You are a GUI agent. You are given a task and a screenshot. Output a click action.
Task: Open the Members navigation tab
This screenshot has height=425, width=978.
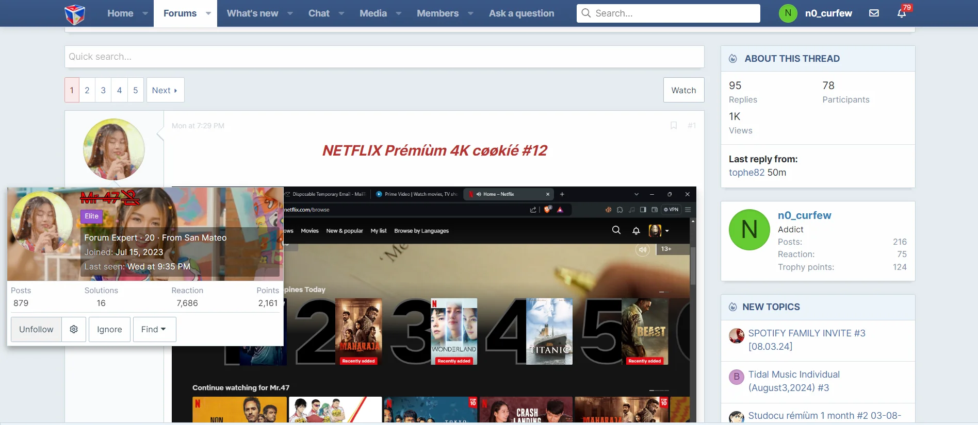[437, 13]
